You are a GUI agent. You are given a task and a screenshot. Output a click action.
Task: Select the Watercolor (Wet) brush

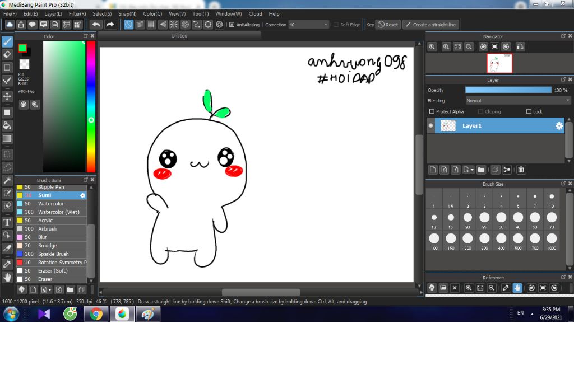(51, 212)
